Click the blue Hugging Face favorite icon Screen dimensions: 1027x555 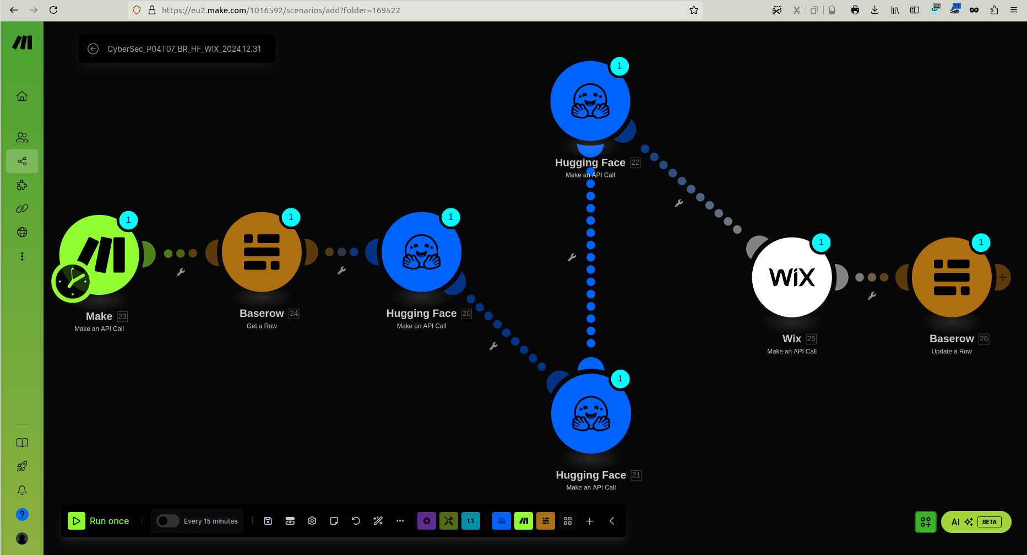(x=502, y=521)
